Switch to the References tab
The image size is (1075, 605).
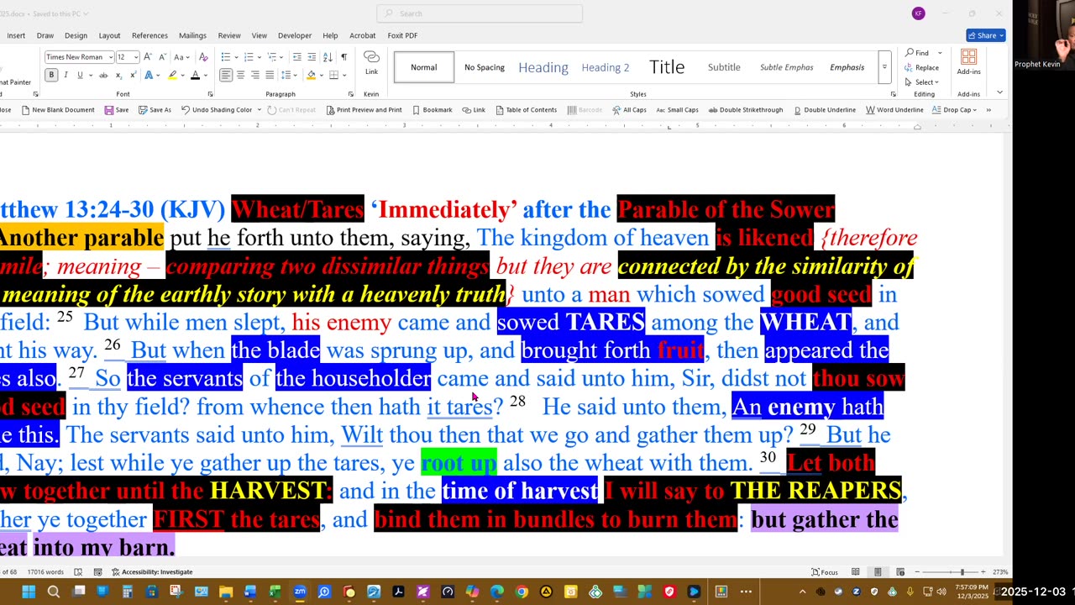(x=149, y=35)
